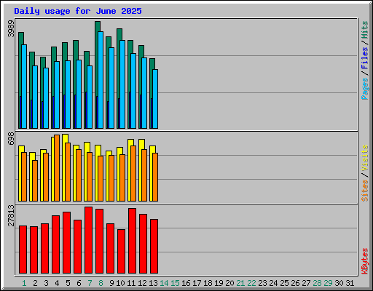
Task: Click the day 8 axis label
Action: [x=101, y=283]
